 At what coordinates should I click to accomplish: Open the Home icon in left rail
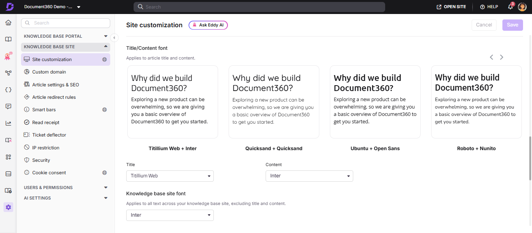coord(8,23)
